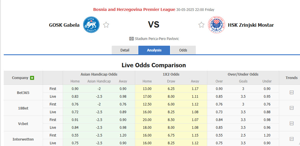300x146 pixels.
Task: Open 18Bet odds trend chart icon
Action: pos(292,108)
